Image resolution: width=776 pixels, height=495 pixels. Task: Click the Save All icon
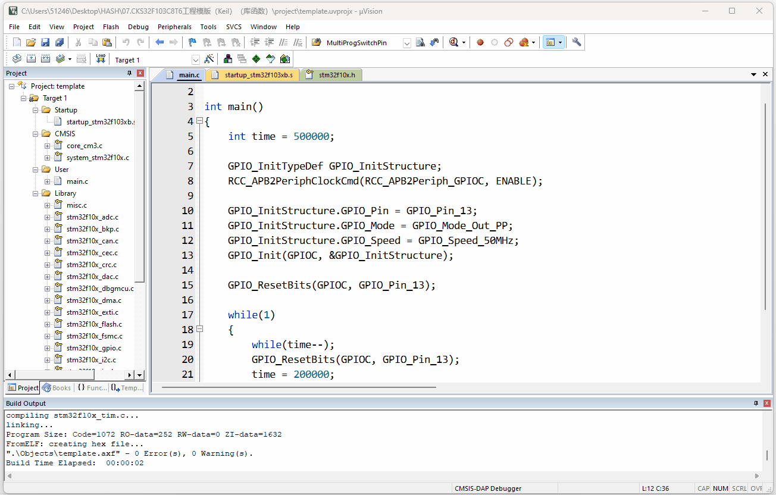[60, 42]
